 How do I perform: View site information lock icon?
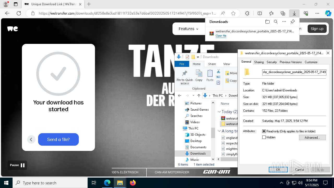33,13
